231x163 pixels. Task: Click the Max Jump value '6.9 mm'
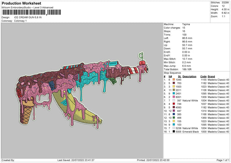(186, 66)
